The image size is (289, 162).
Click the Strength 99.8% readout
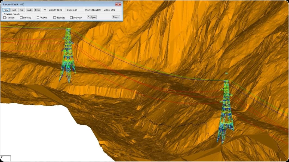[55, 10]
